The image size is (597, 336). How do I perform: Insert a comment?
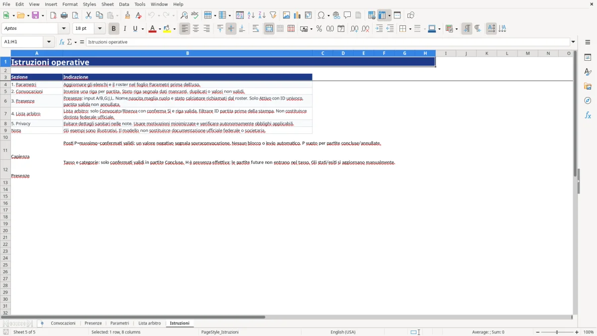click(x=348, y=15)
